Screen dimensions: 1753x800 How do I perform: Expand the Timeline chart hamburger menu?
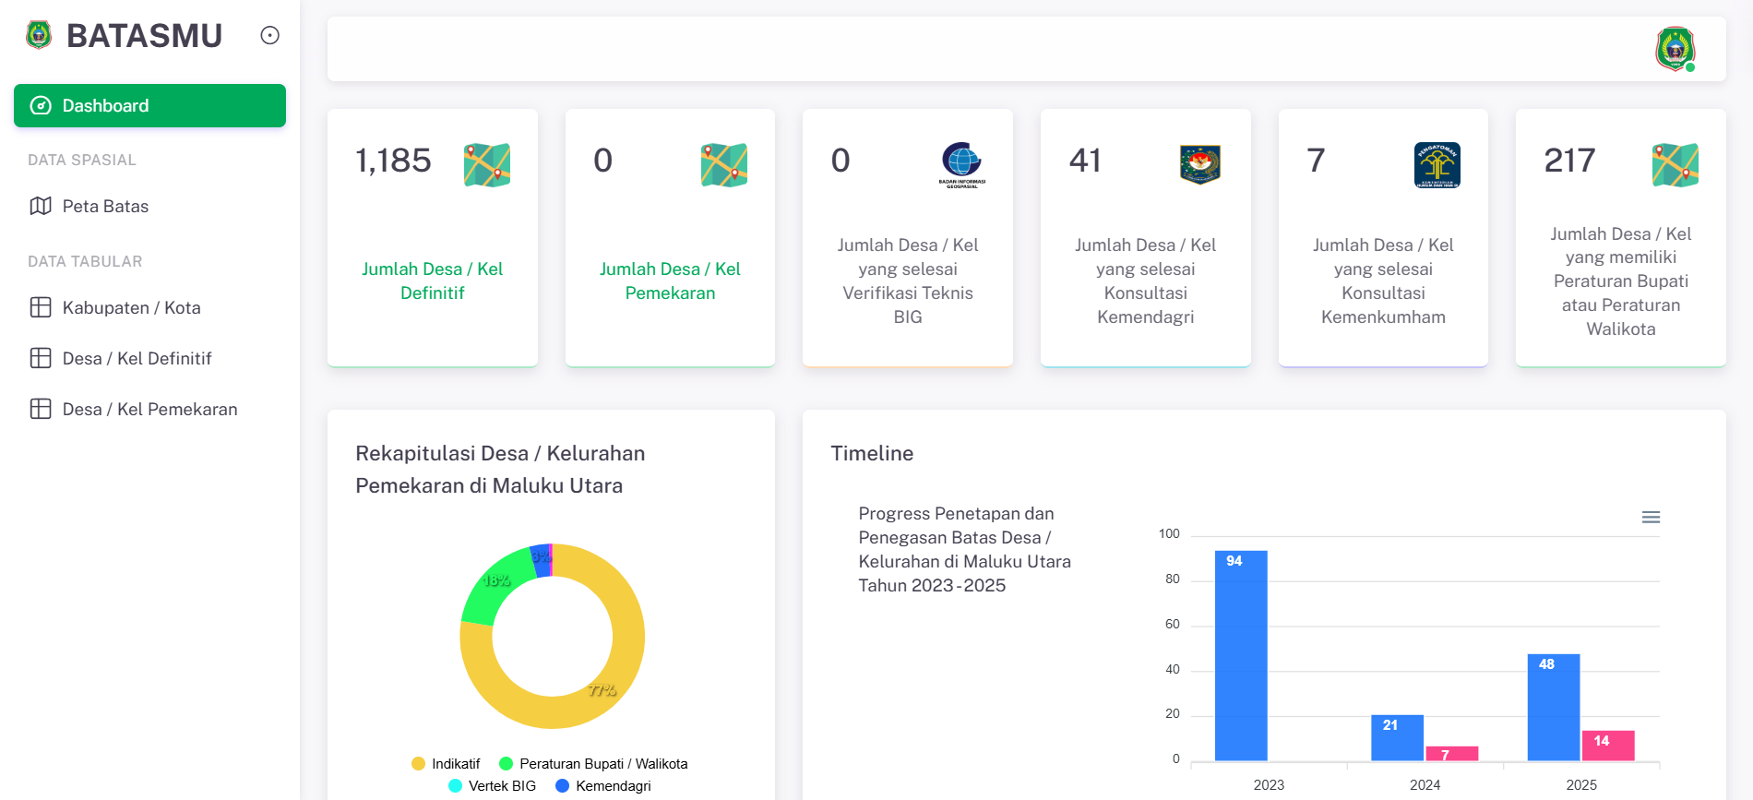coord(1651,518)
